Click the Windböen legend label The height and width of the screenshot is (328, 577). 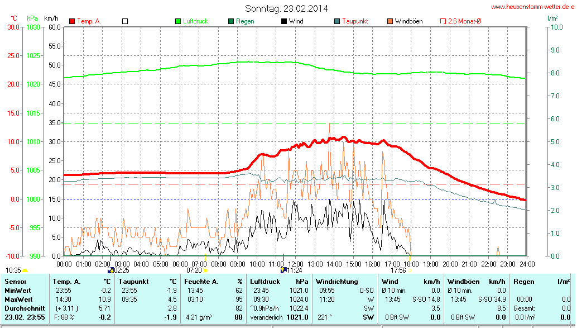409,21
